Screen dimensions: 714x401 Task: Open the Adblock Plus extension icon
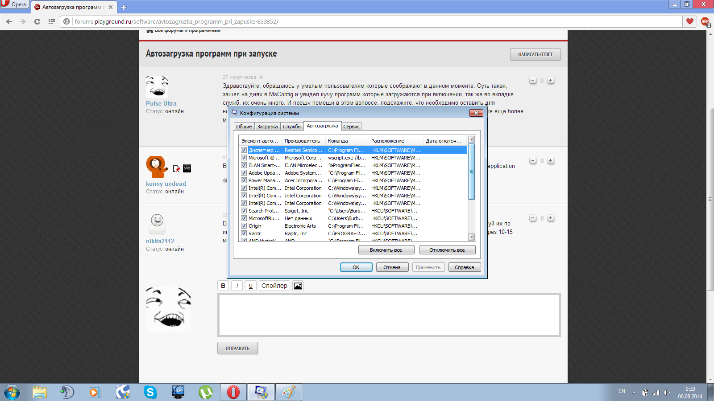click(x=705, y=22)
